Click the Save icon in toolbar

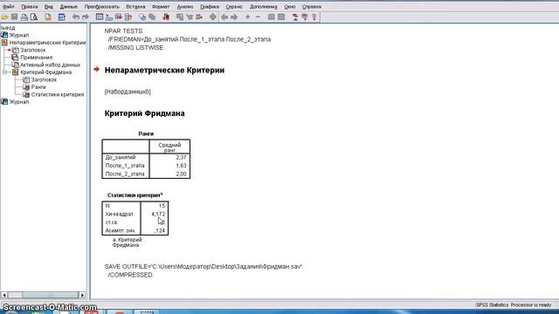click(x=14, y=17)
